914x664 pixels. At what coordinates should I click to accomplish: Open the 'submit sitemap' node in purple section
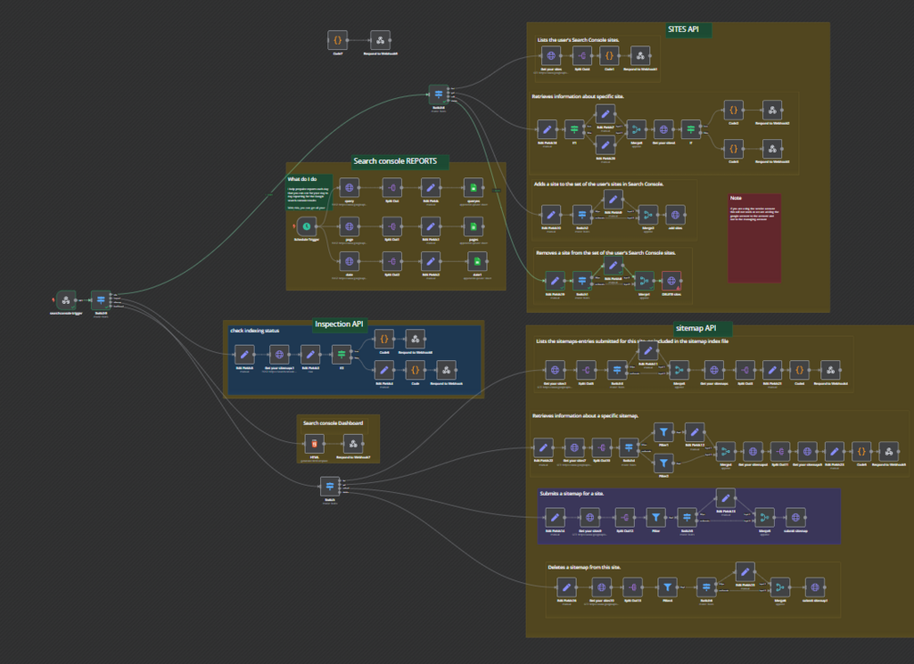796,517
